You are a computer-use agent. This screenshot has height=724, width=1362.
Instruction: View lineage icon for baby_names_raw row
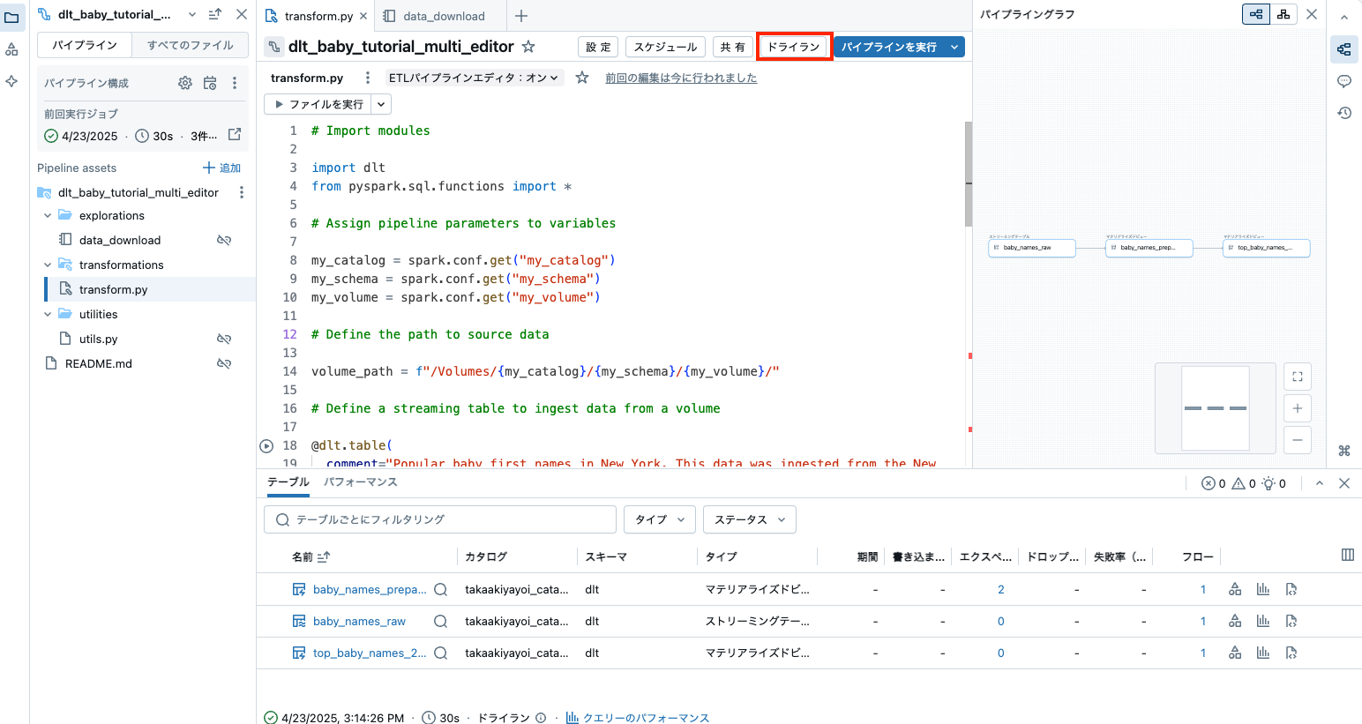pyautogui.click(x=1234, y=621)
